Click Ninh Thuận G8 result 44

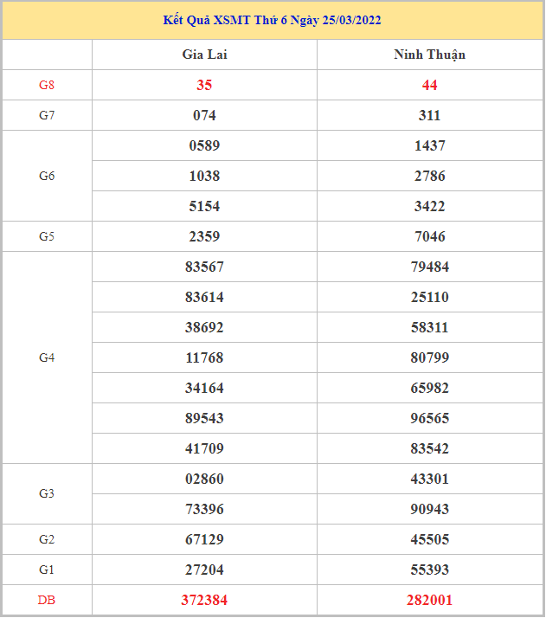pos(429,85)
